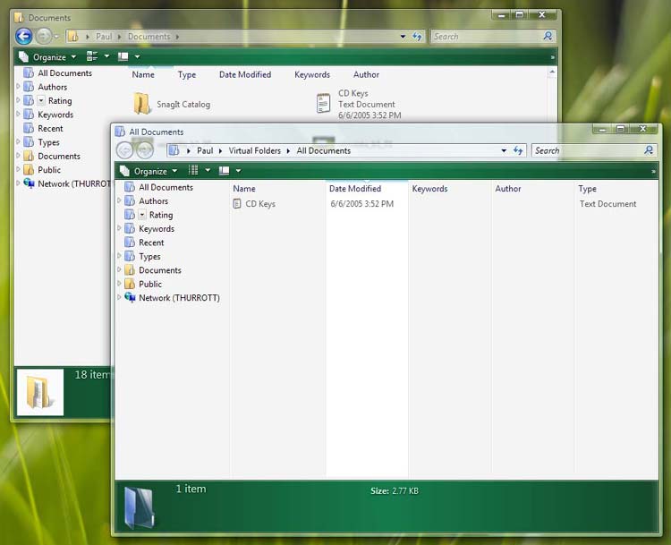Open the Organize menu in the All Documents window
The height and width of the screenshot is (545, 671).
149,171
